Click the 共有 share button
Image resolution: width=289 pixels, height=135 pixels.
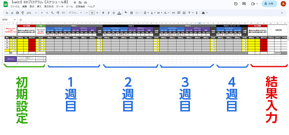coord(269,4)
